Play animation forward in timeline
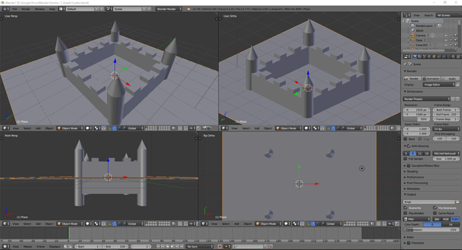Screen dimensions: 462x250 tap(172, 247)
